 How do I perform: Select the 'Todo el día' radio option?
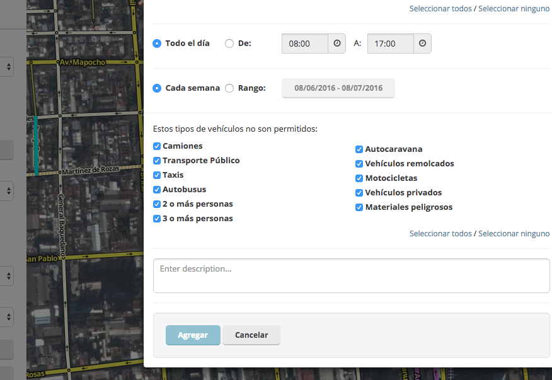click(157, 43)
